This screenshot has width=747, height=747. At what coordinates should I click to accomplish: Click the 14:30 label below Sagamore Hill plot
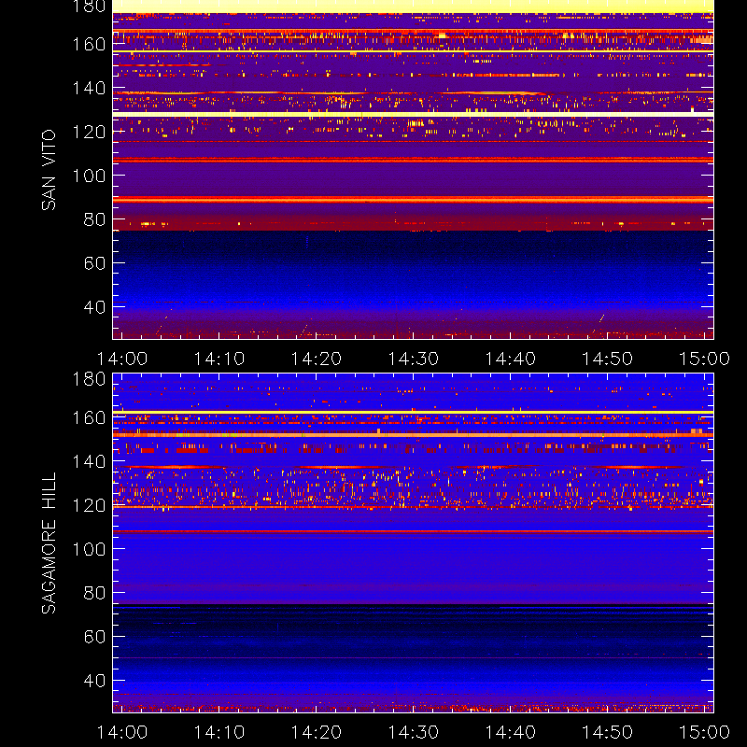click(413, 732)
